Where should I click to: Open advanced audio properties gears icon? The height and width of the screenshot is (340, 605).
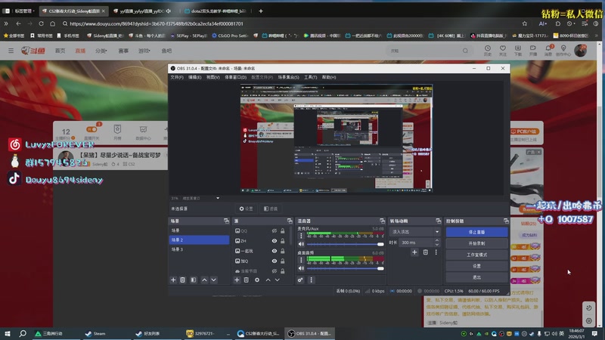pyautogui.click(x=300, y=280)
